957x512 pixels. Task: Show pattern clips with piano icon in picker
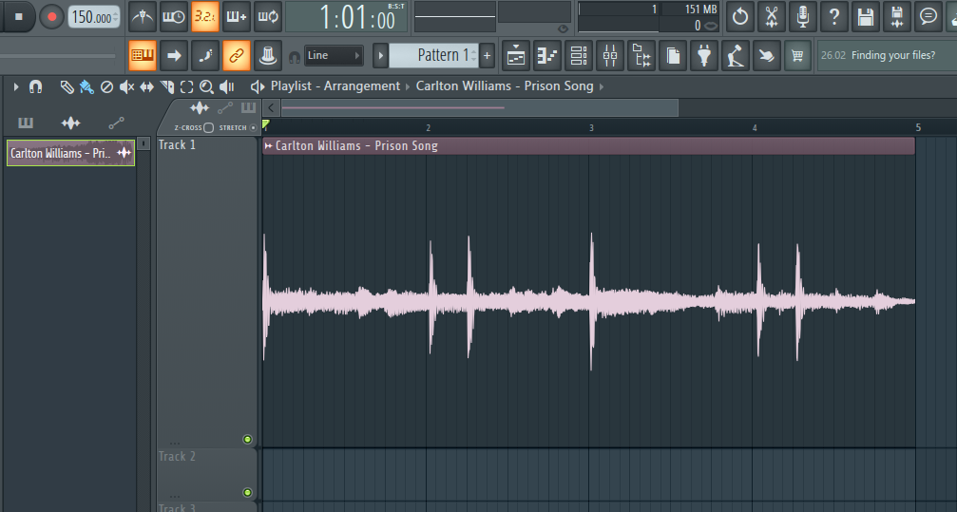pyautogui.click(x=26, y=123)
